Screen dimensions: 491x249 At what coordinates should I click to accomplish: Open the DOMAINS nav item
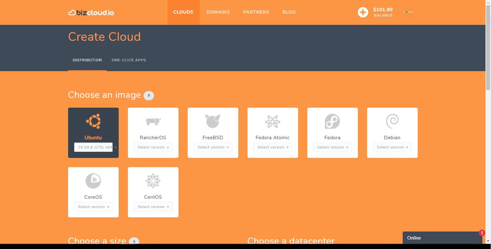(x=218, y=12)
